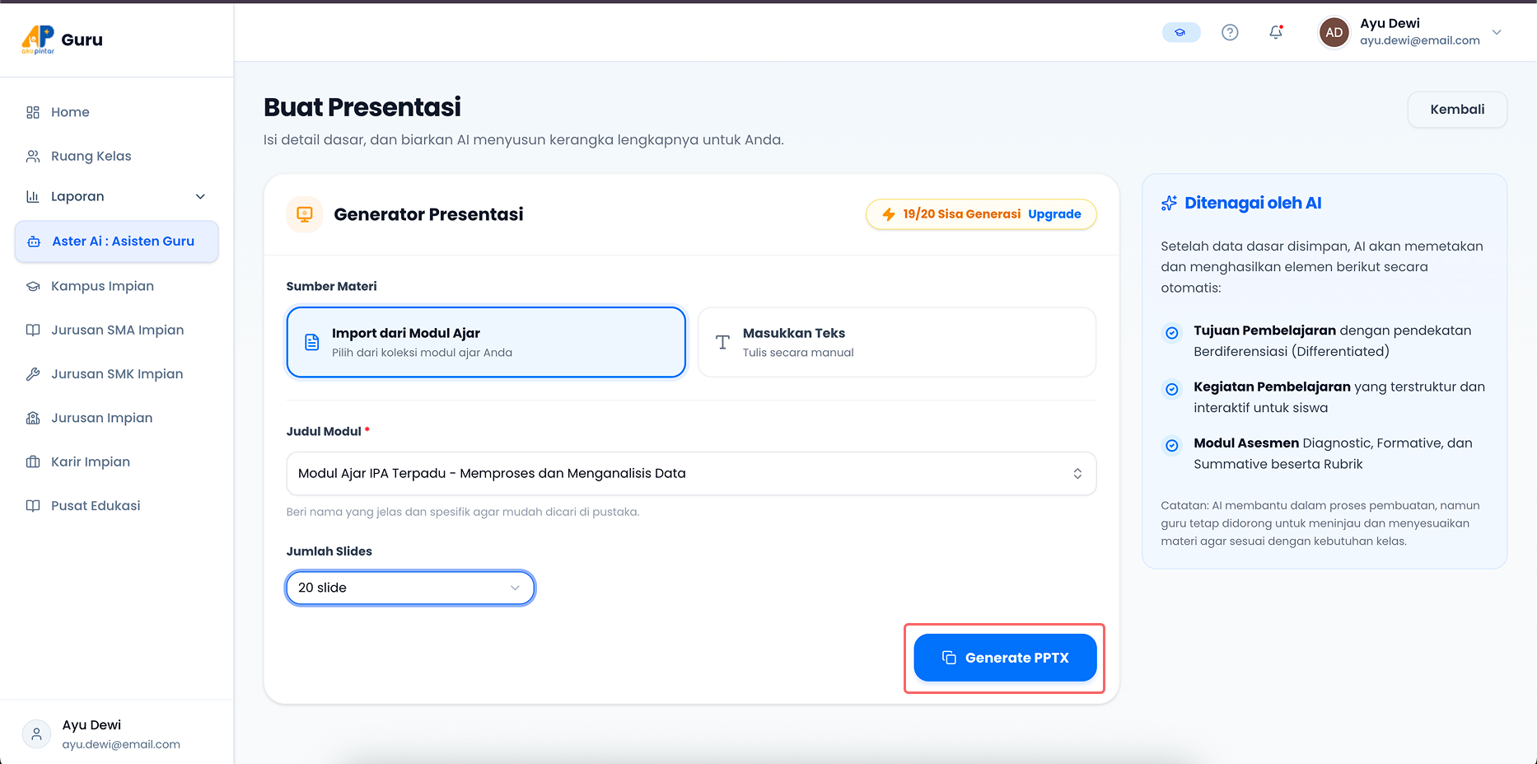The image size is (1537, 764).
Task: Click the user avatar icon in sidebar footer
Action: pos(36,734)
